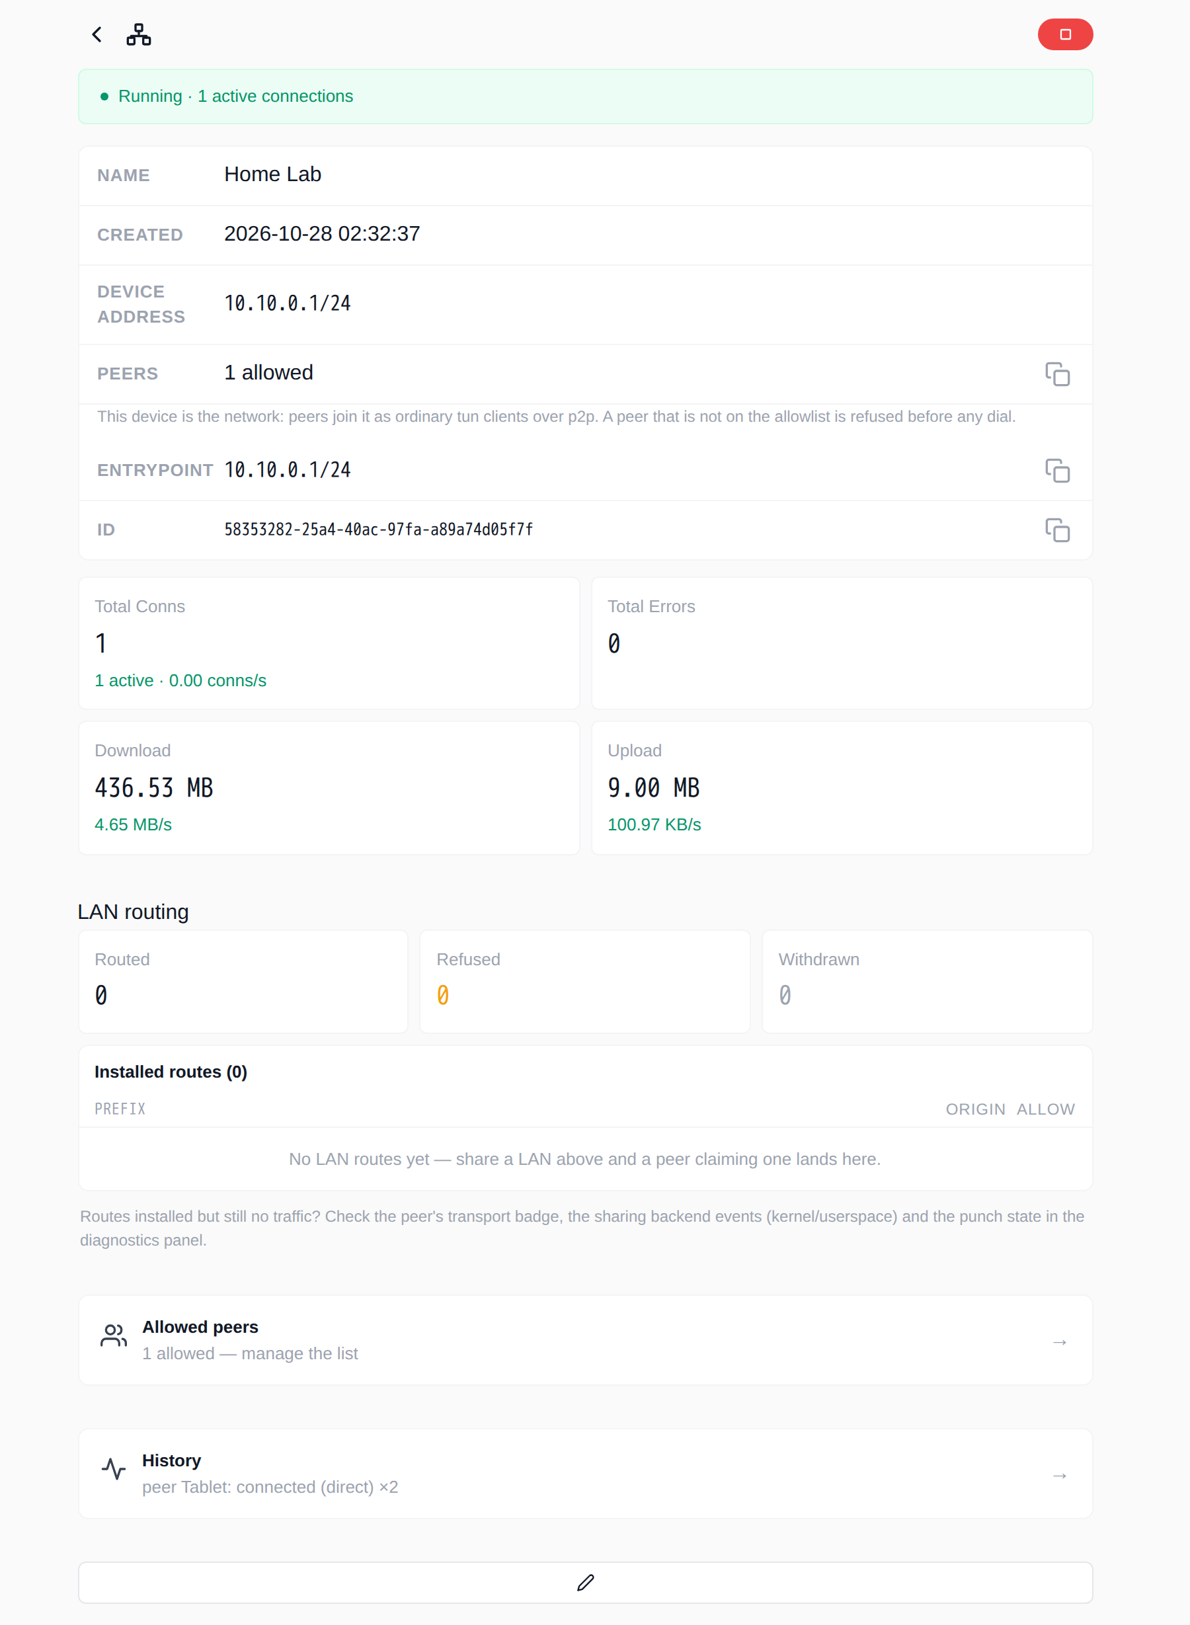Click the 'LAN routing' section heading
Screen dimensions: 1190x1625
click(x=134, y=912)
